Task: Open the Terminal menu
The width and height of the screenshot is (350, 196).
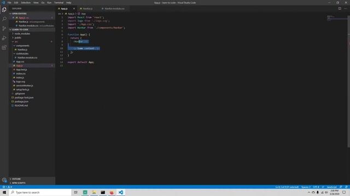Action: 59,3
